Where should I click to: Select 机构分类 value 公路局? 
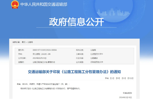[x=93, y=50]
